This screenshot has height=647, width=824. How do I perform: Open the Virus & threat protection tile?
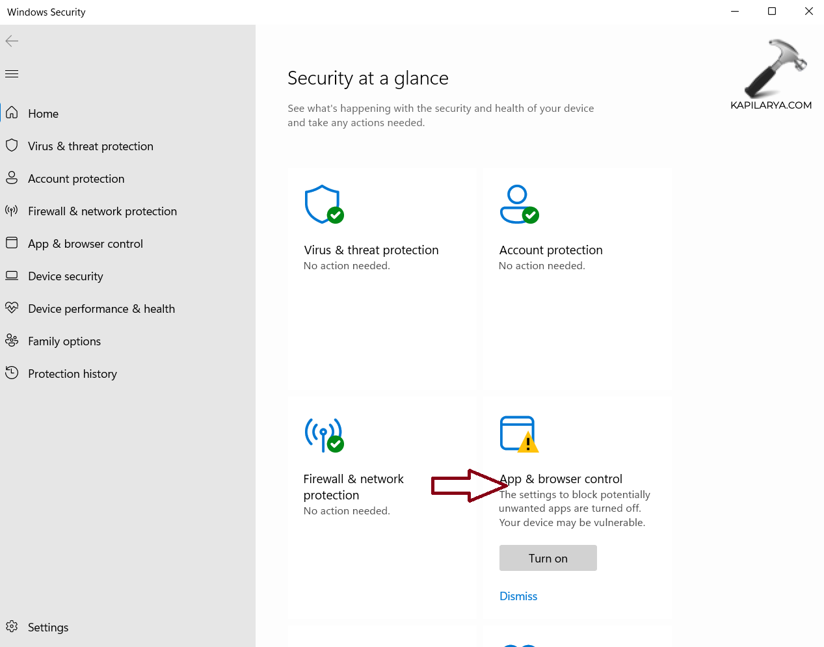[371, 250]
